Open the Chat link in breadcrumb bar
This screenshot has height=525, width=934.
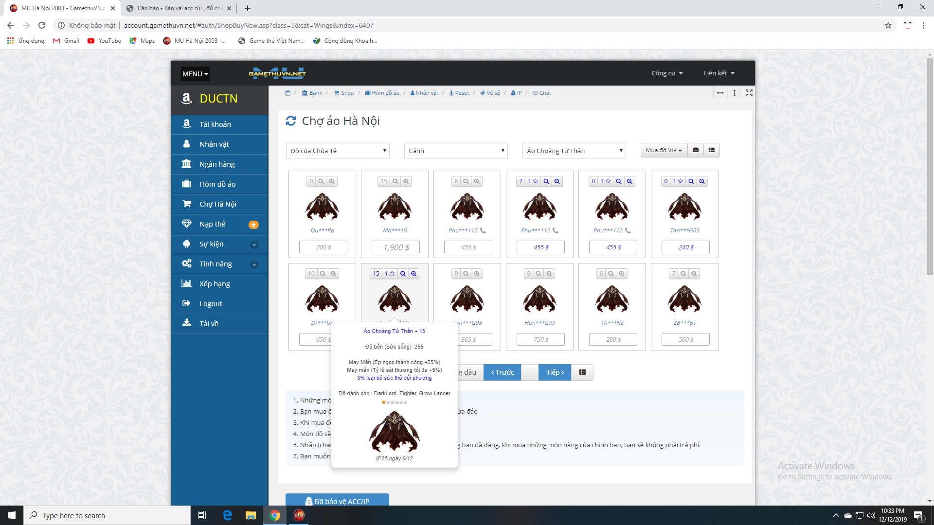pos(542,93)
